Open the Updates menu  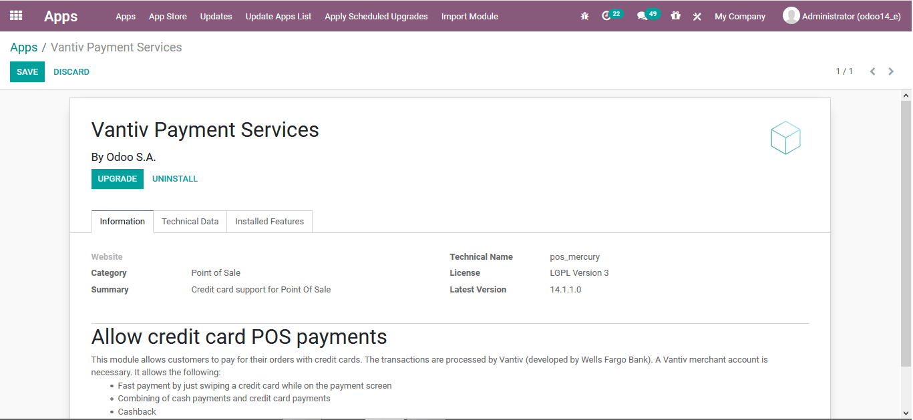click(216, 16)
